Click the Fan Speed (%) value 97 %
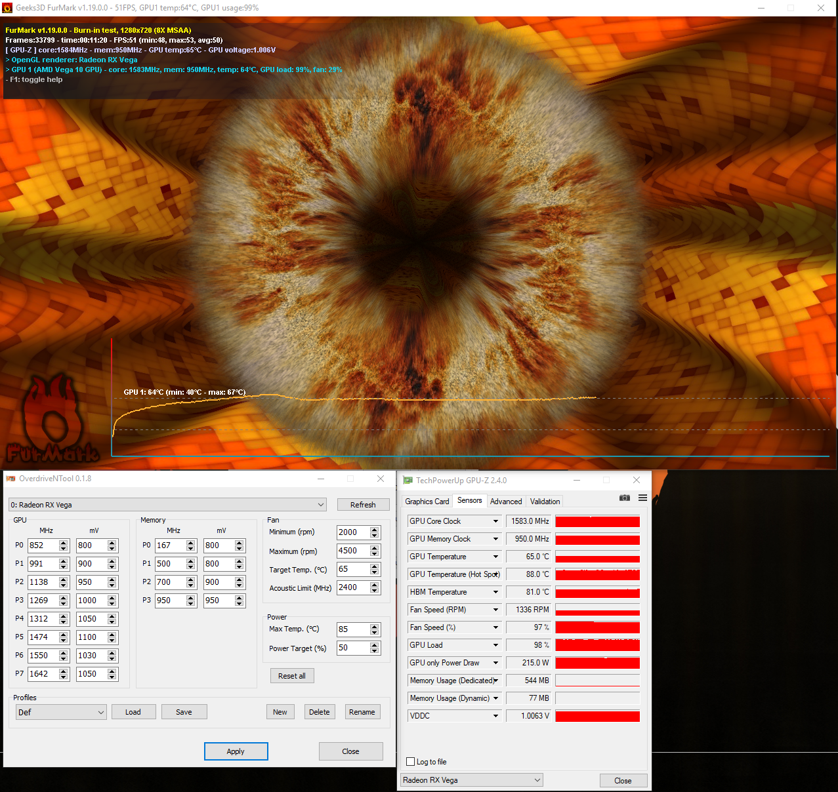The width and height of the screenshot is (838, 792). point(528,627)
